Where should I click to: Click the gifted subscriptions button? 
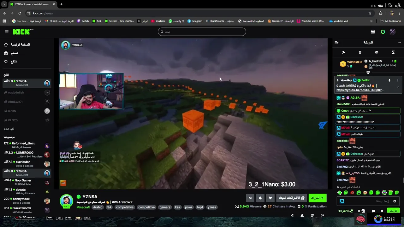tap(291, 198)
